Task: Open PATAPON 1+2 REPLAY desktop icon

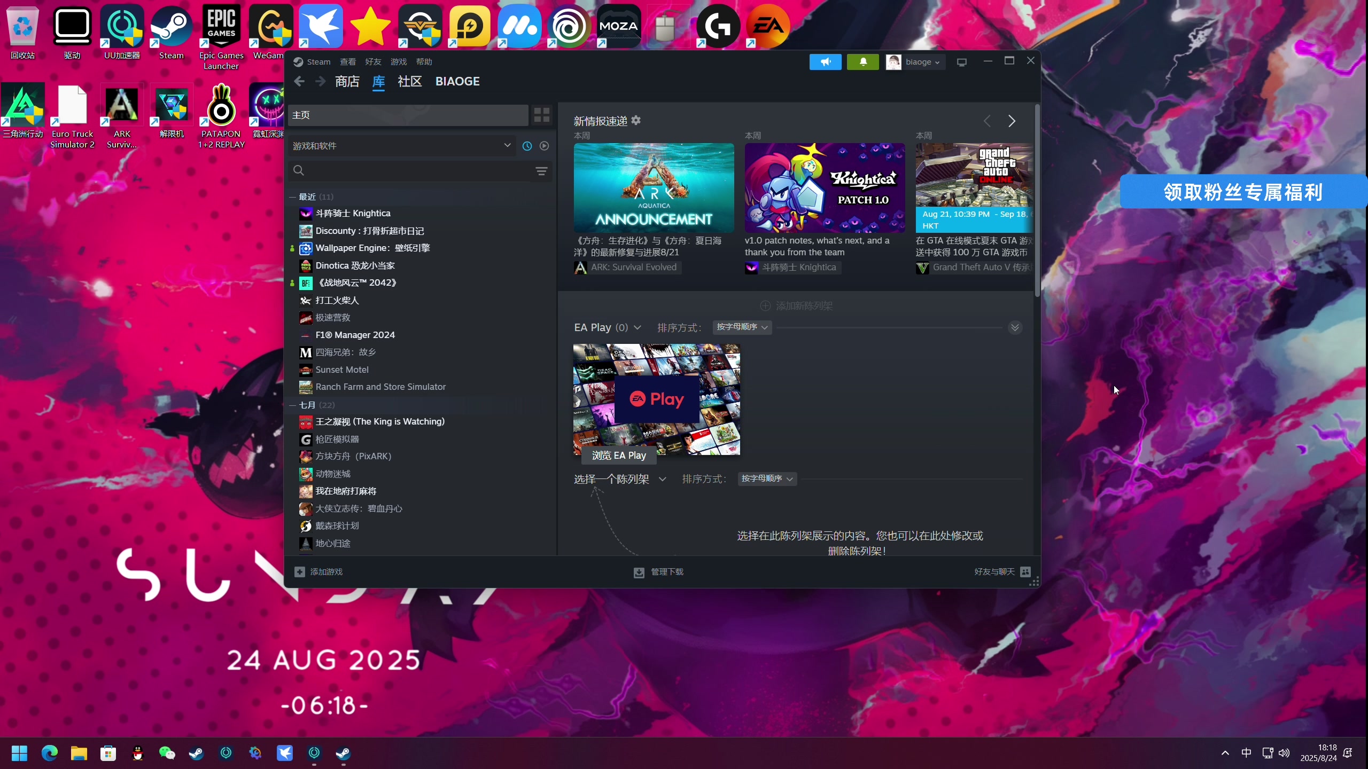Action: click(221, 116)
